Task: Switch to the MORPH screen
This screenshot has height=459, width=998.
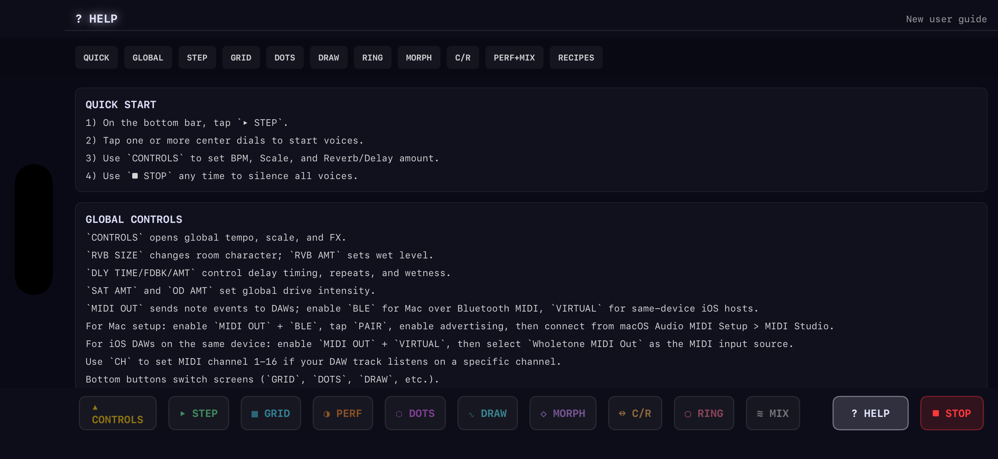Action: coord(563,413)
